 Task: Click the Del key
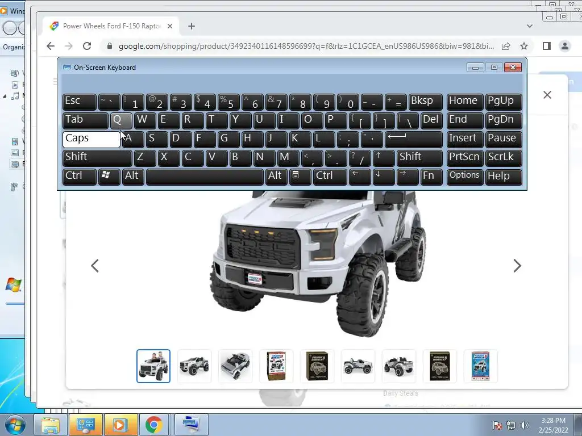click(431, 121)
